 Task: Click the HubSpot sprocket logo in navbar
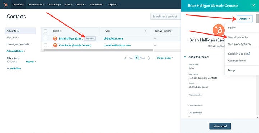[5, 4]
